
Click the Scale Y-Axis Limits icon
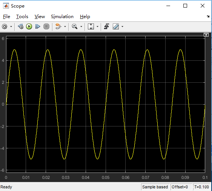coord(91,26)
